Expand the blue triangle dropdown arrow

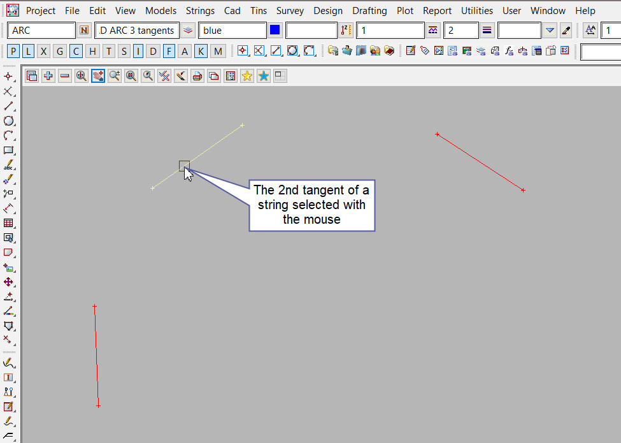point(550,30)
